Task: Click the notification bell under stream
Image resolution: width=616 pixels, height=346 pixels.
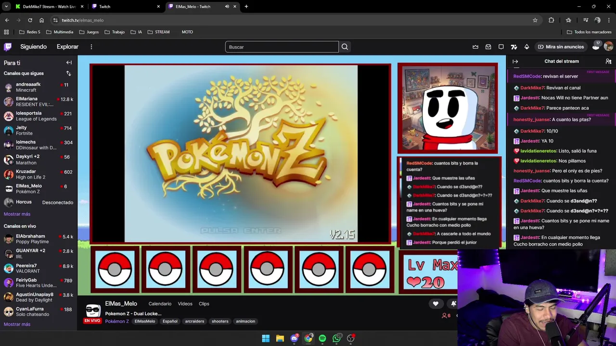Action: [453, 304]
